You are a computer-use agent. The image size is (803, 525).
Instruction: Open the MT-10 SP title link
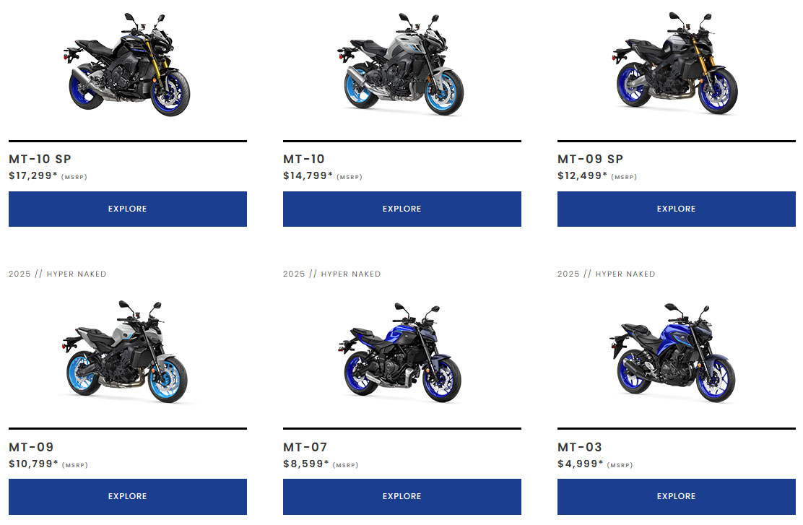point(40,160)
